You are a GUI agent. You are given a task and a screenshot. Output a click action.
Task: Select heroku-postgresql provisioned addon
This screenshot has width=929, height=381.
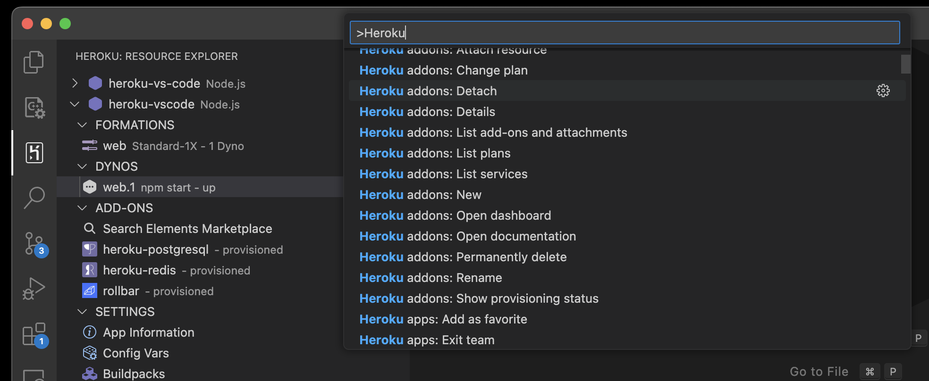click(x=200, y=249)
